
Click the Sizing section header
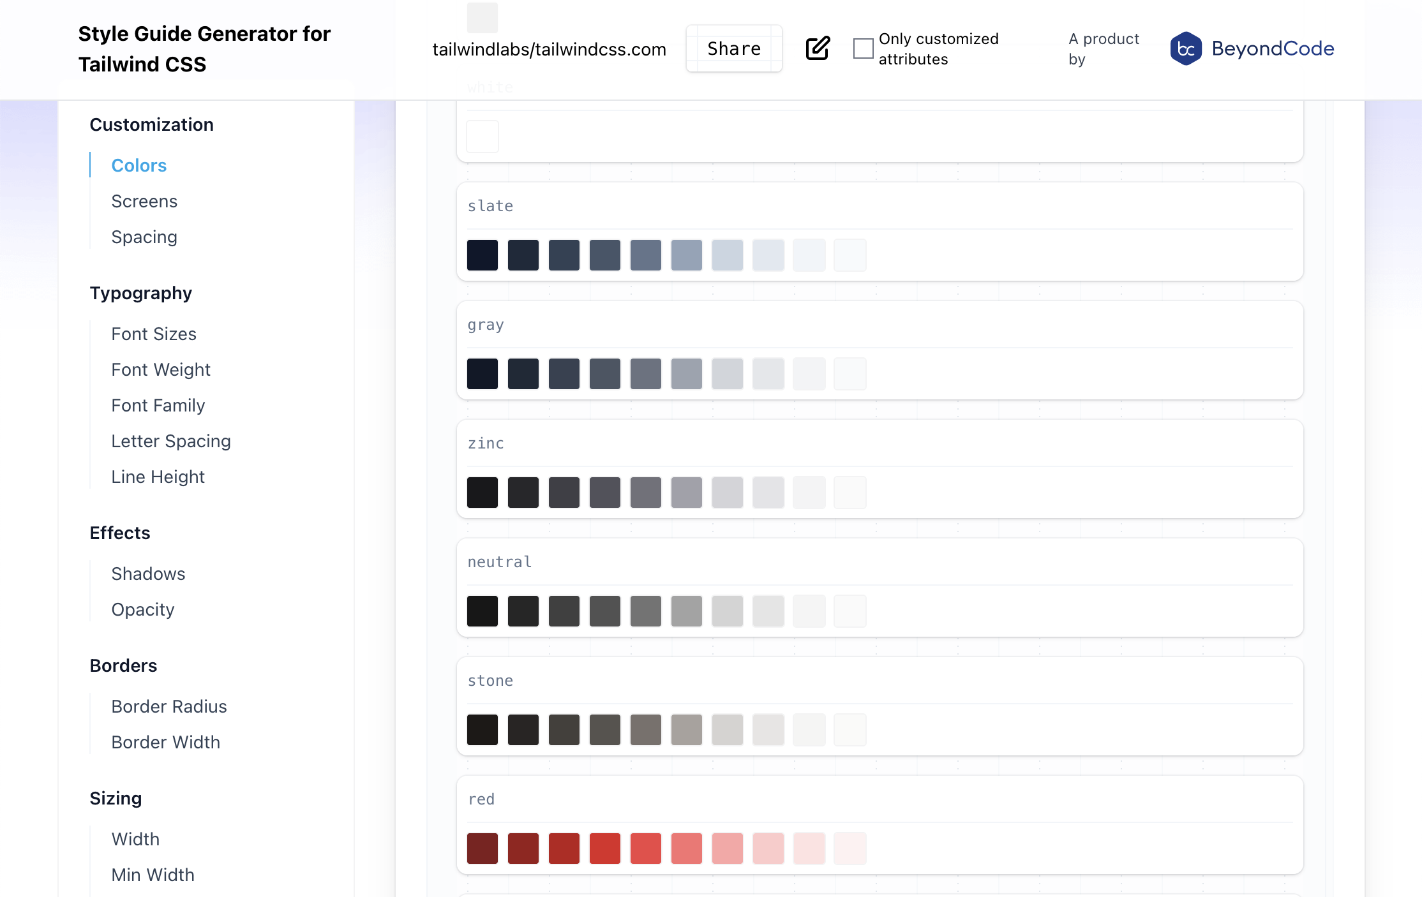[115, 797]
